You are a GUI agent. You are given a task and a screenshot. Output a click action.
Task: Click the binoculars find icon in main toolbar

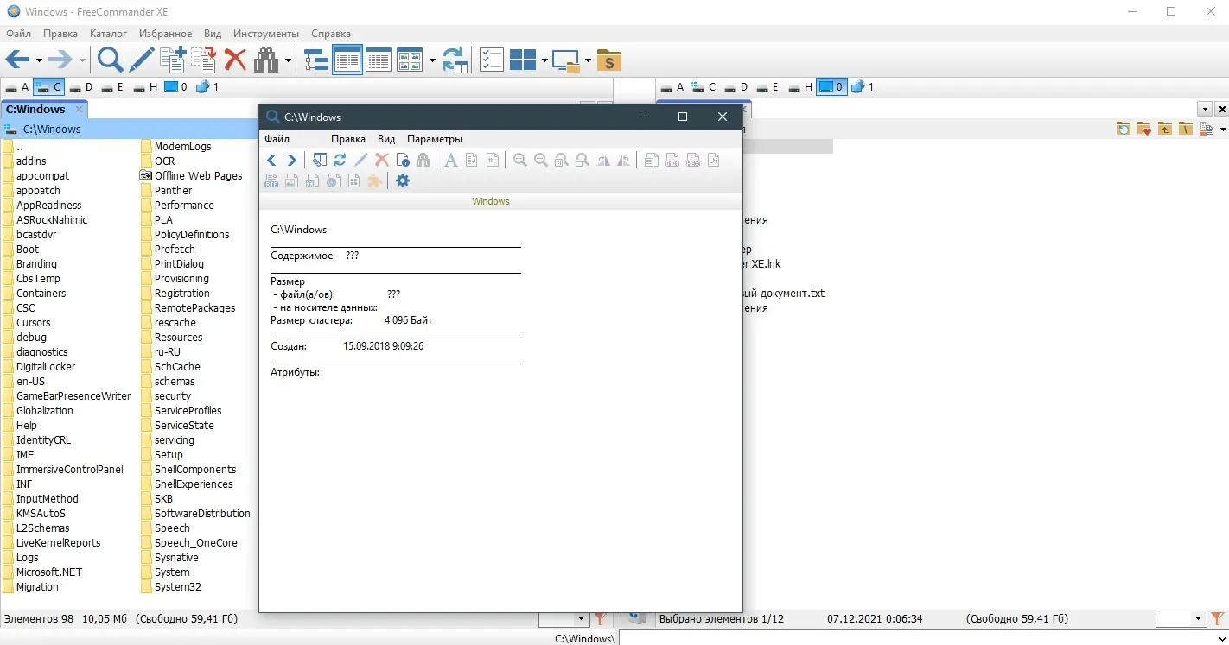coord(266,60)
